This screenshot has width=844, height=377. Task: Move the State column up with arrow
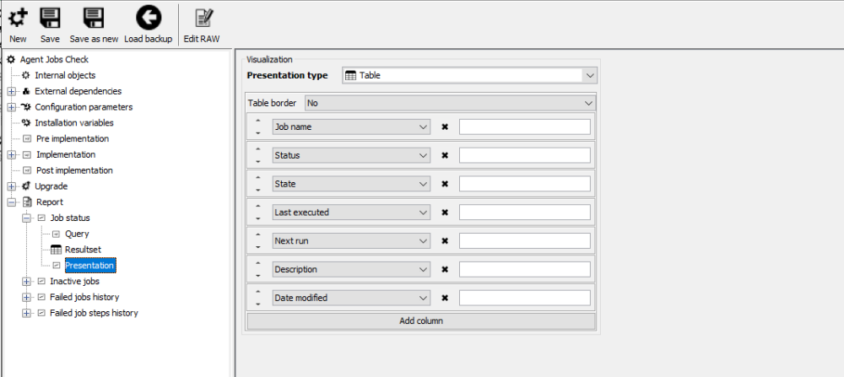pyautogui.click(x=257, y=178)
